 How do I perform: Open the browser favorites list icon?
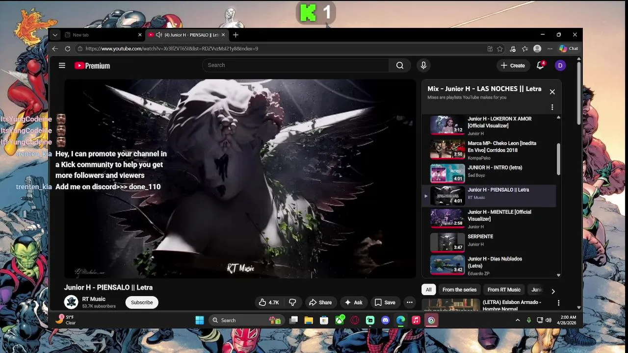point(525,49)
